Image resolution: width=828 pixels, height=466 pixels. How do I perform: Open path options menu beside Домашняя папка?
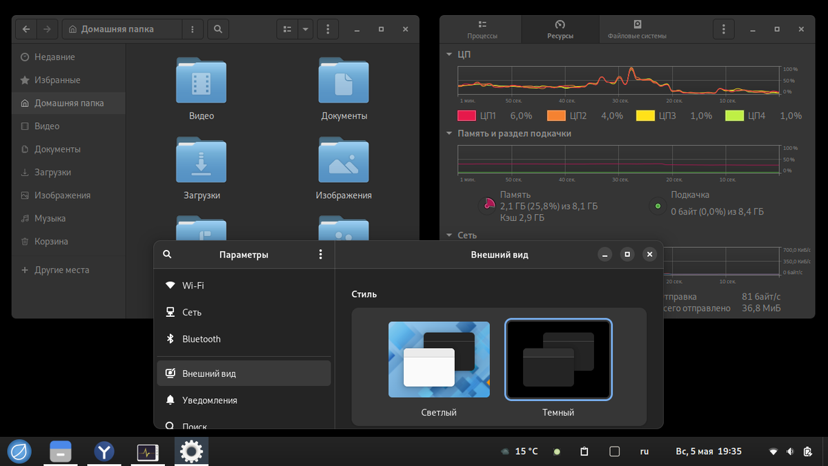[x=193, y=30]
